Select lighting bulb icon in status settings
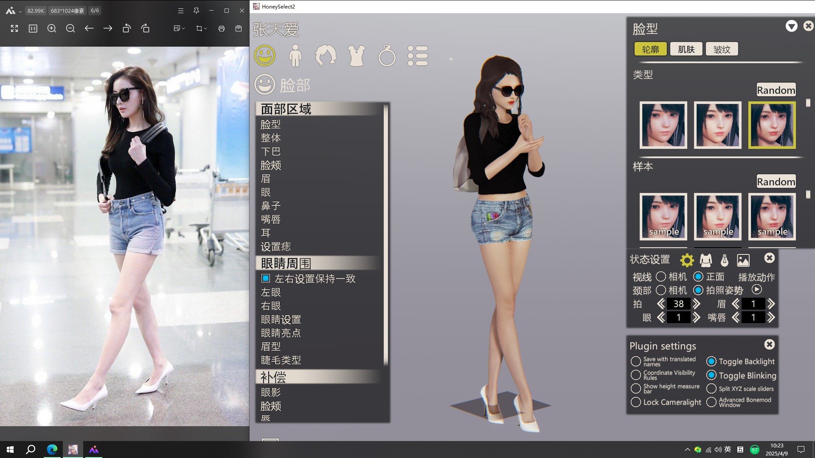 [x=725, y=260]
